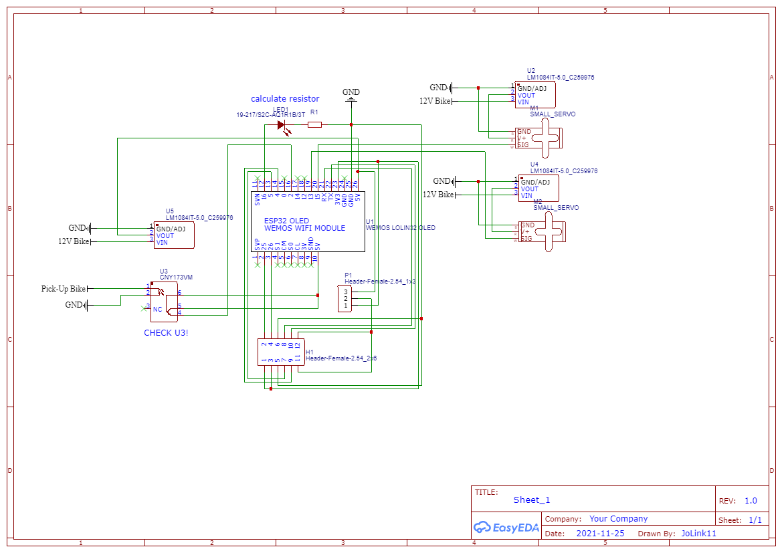Click the "calculate resistor" text note

click(x=285, y=99)
